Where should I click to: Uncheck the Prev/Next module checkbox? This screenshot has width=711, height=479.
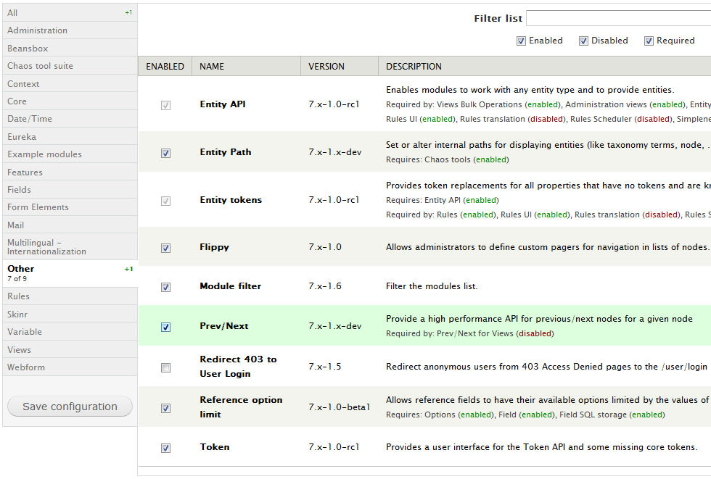(165, 327)
